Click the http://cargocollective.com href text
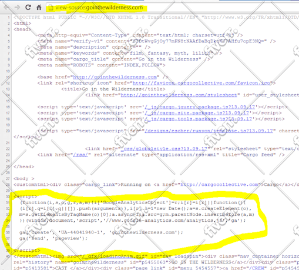The image size is (299, 270). [x=219, y=185]
